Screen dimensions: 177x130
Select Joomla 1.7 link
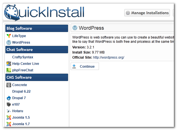(x=21, y=124)
